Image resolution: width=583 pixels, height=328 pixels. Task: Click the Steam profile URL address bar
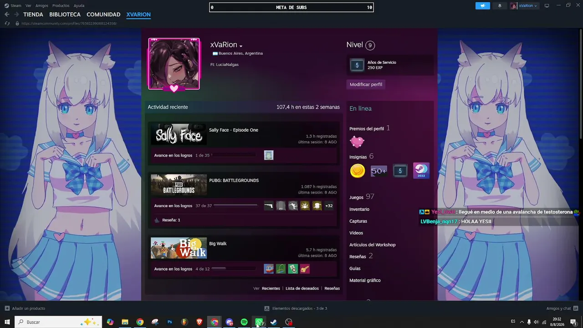[x=69, y=23]
